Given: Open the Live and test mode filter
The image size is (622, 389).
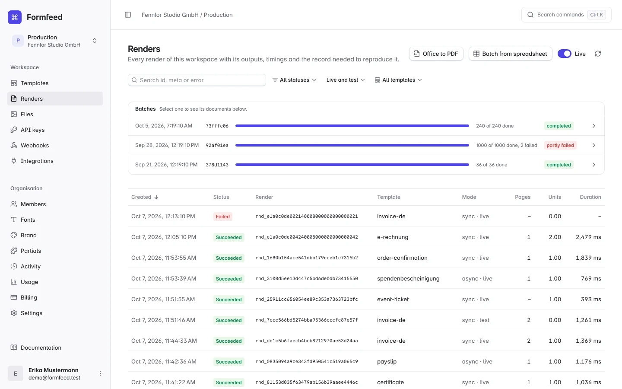Looking at the screenshot, I should tap(346, 80).
